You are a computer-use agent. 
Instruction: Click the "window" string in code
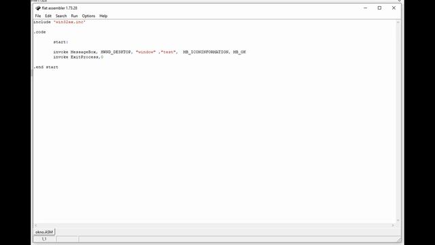[x=145, y=52]
